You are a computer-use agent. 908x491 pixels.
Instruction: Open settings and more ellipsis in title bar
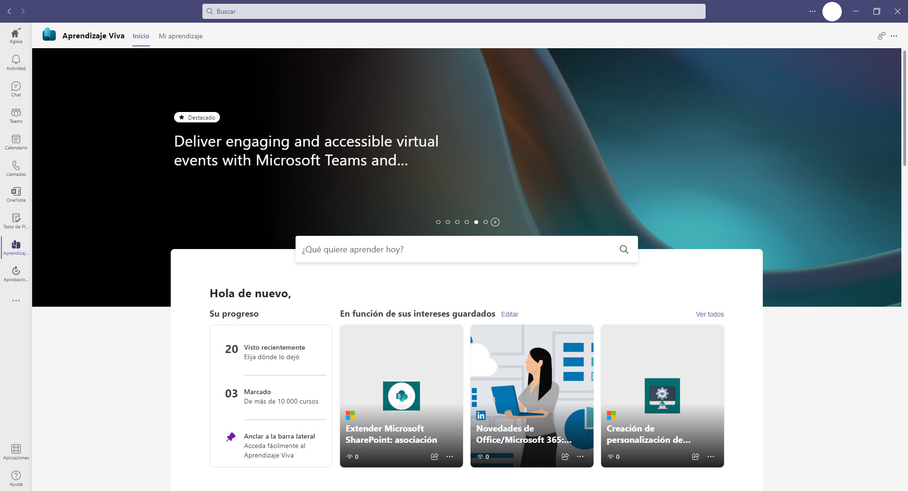pyautogui.click(x=812, y=11)
